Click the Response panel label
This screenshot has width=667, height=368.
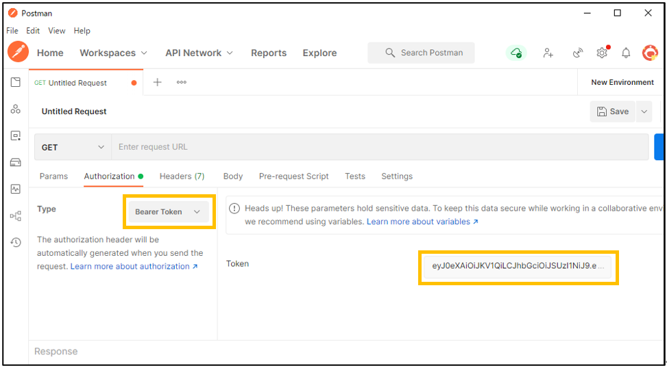click(x=56, y=352)
